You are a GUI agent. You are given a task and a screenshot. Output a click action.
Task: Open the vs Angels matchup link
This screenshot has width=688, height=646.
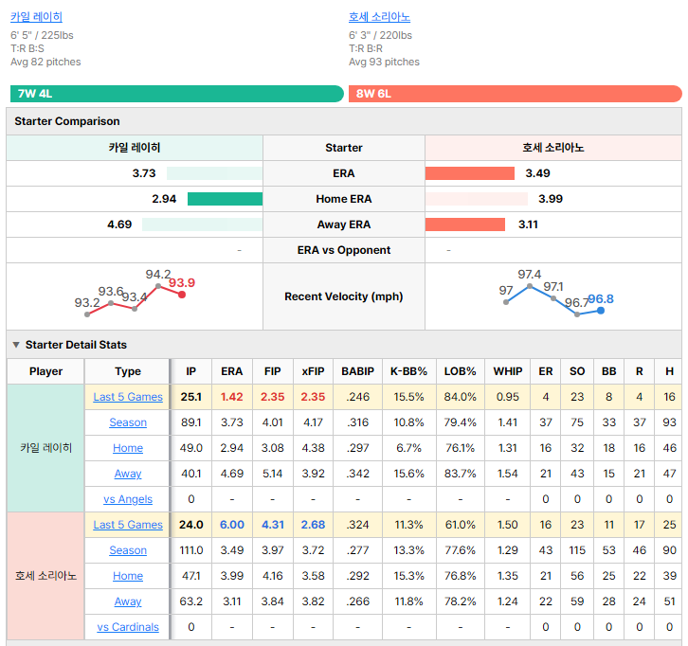coord(128,499)
